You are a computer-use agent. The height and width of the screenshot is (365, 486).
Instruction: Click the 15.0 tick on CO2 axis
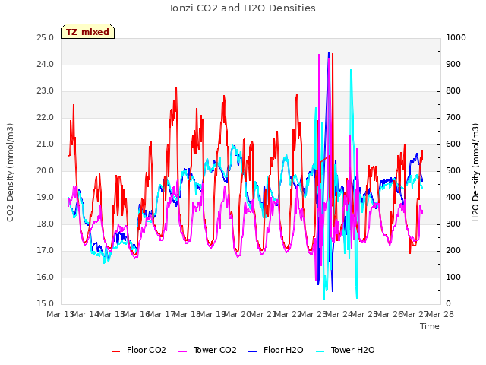point(46,304)
